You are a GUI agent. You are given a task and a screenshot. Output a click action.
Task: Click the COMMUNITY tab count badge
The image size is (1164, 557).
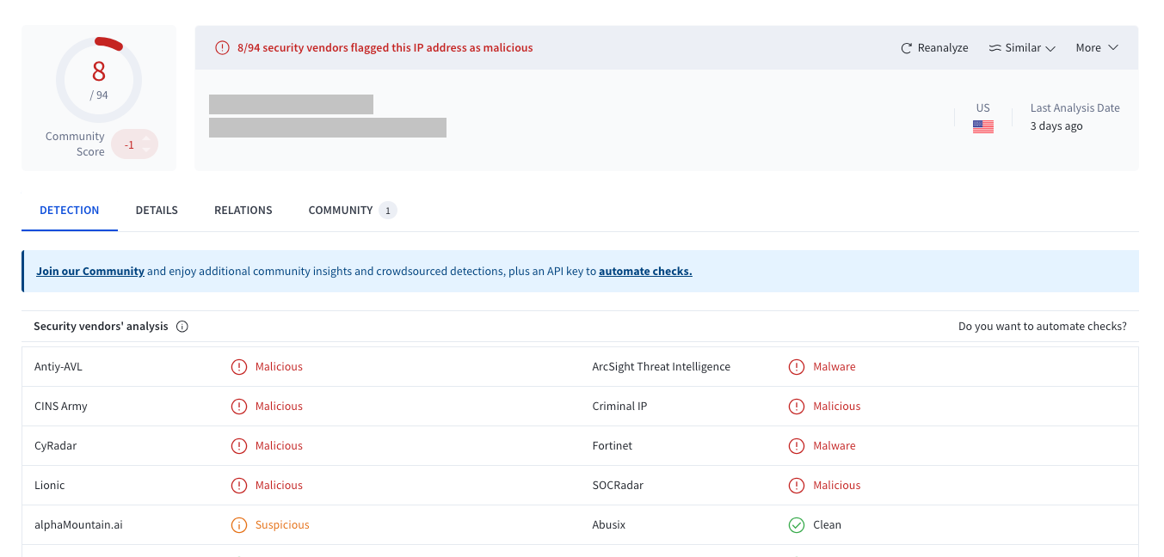pos(388,211)
